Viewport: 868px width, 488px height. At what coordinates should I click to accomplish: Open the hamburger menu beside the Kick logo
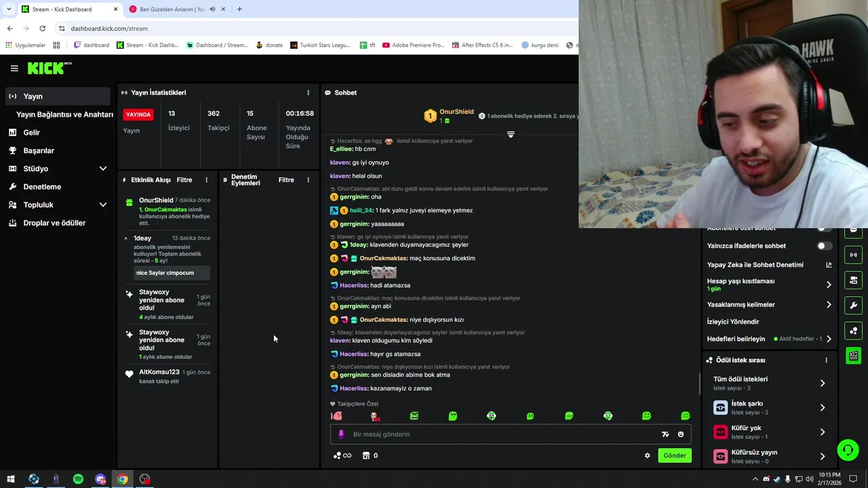click(14, 68)
